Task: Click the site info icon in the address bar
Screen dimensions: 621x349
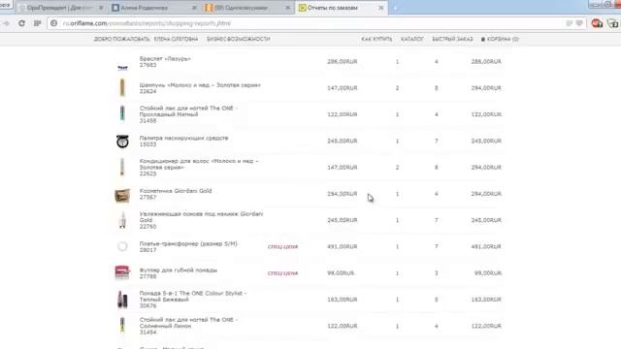Action: coord(54,23)
